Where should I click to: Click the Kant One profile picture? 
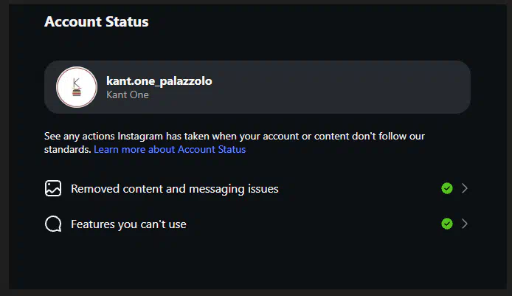[77, 87]
